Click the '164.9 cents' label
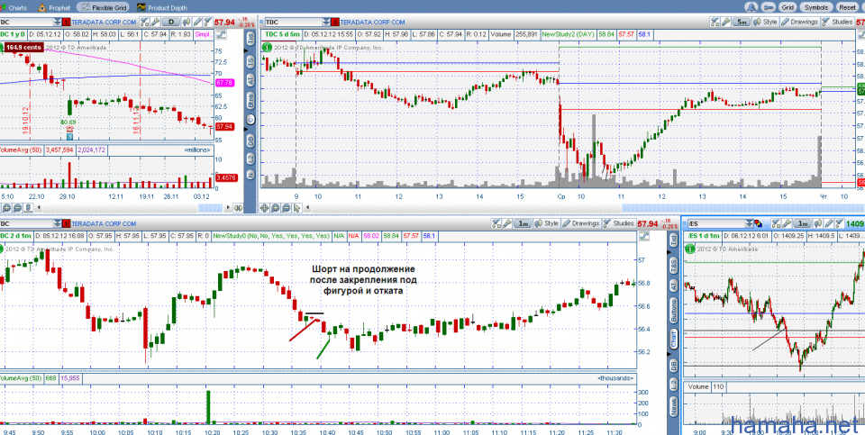 click(x=23, y=48)
